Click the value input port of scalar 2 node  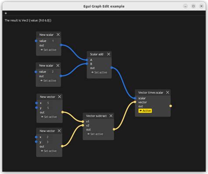point(36,72)
